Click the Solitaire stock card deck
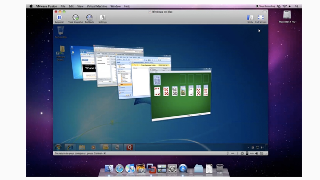Viewport: 320px width, 180px height. [x=157, y=80]
